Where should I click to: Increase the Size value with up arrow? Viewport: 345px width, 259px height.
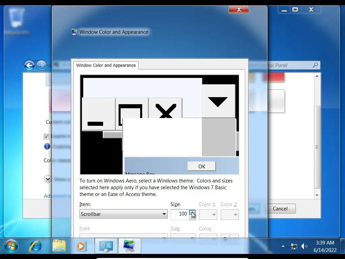pyautogui.click(x=192, y=212)
